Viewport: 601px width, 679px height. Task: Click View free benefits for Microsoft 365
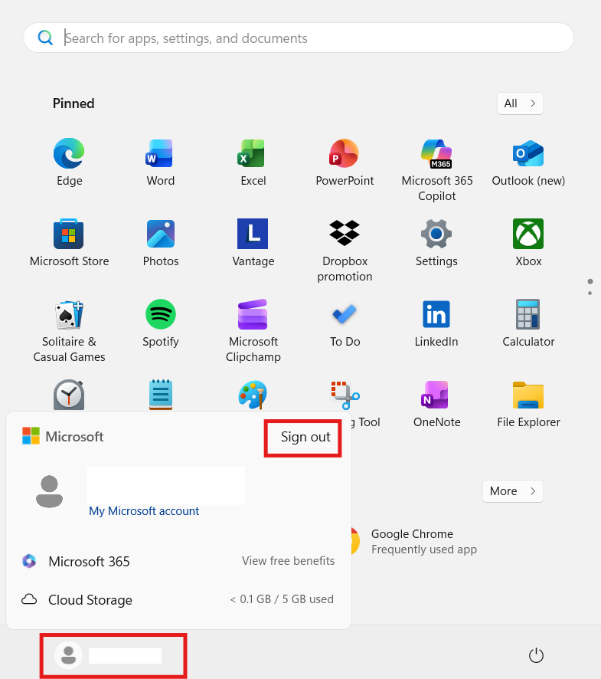[x=288, y=561]
